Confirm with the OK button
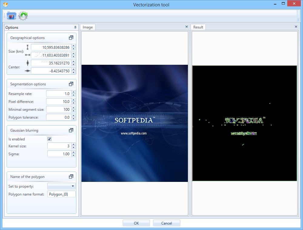The image size is (303, 230). click(x=136, y=223)
